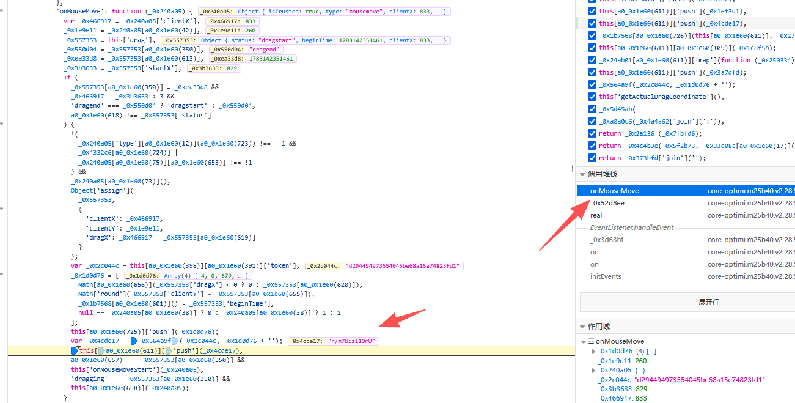Screen dimensions: 795x403
Task: Click inline preview _0x3b3633: 829 in code
Action: [x=214, y=68]
